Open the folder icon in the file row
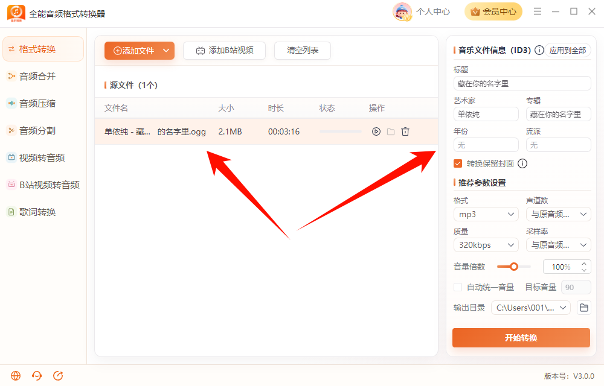Image resolution: width=604 pixels, height=386 pixels. 391,131
